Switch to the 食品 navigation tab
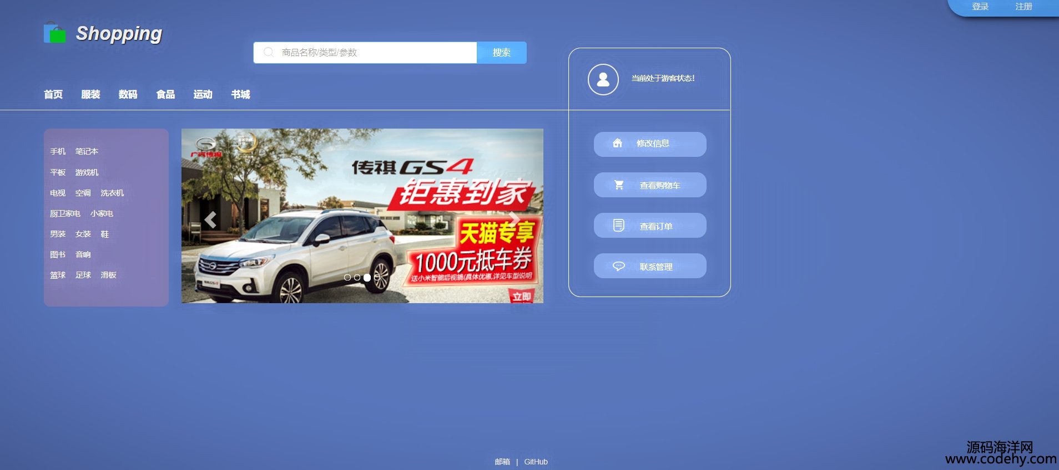1059x470 pixels. point(165,95)
